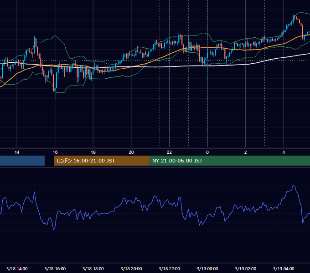
Task: Click the 3/18 20:00 date label
Action: pyautogui.click(x=131, y=268)
